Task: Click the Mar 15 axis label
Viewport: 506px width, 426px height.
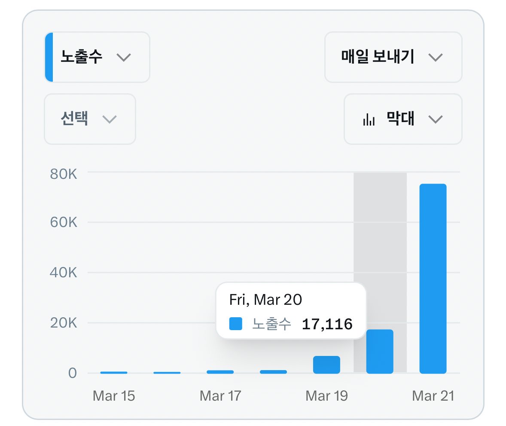Action: click(113, 395)
